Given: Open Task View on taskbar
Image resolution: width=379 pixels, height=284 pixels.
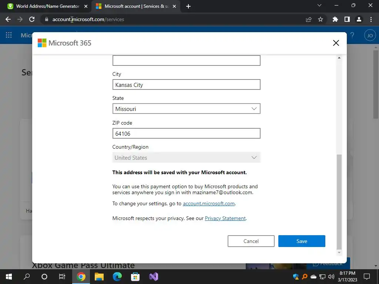Looking at the screenshot, I should tap(62, 277).
